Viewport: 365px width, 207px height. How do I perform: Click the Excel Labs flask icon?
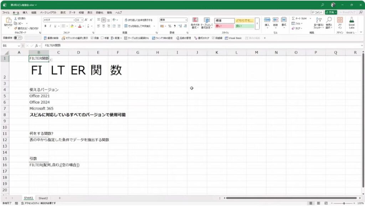coord(351,22)
